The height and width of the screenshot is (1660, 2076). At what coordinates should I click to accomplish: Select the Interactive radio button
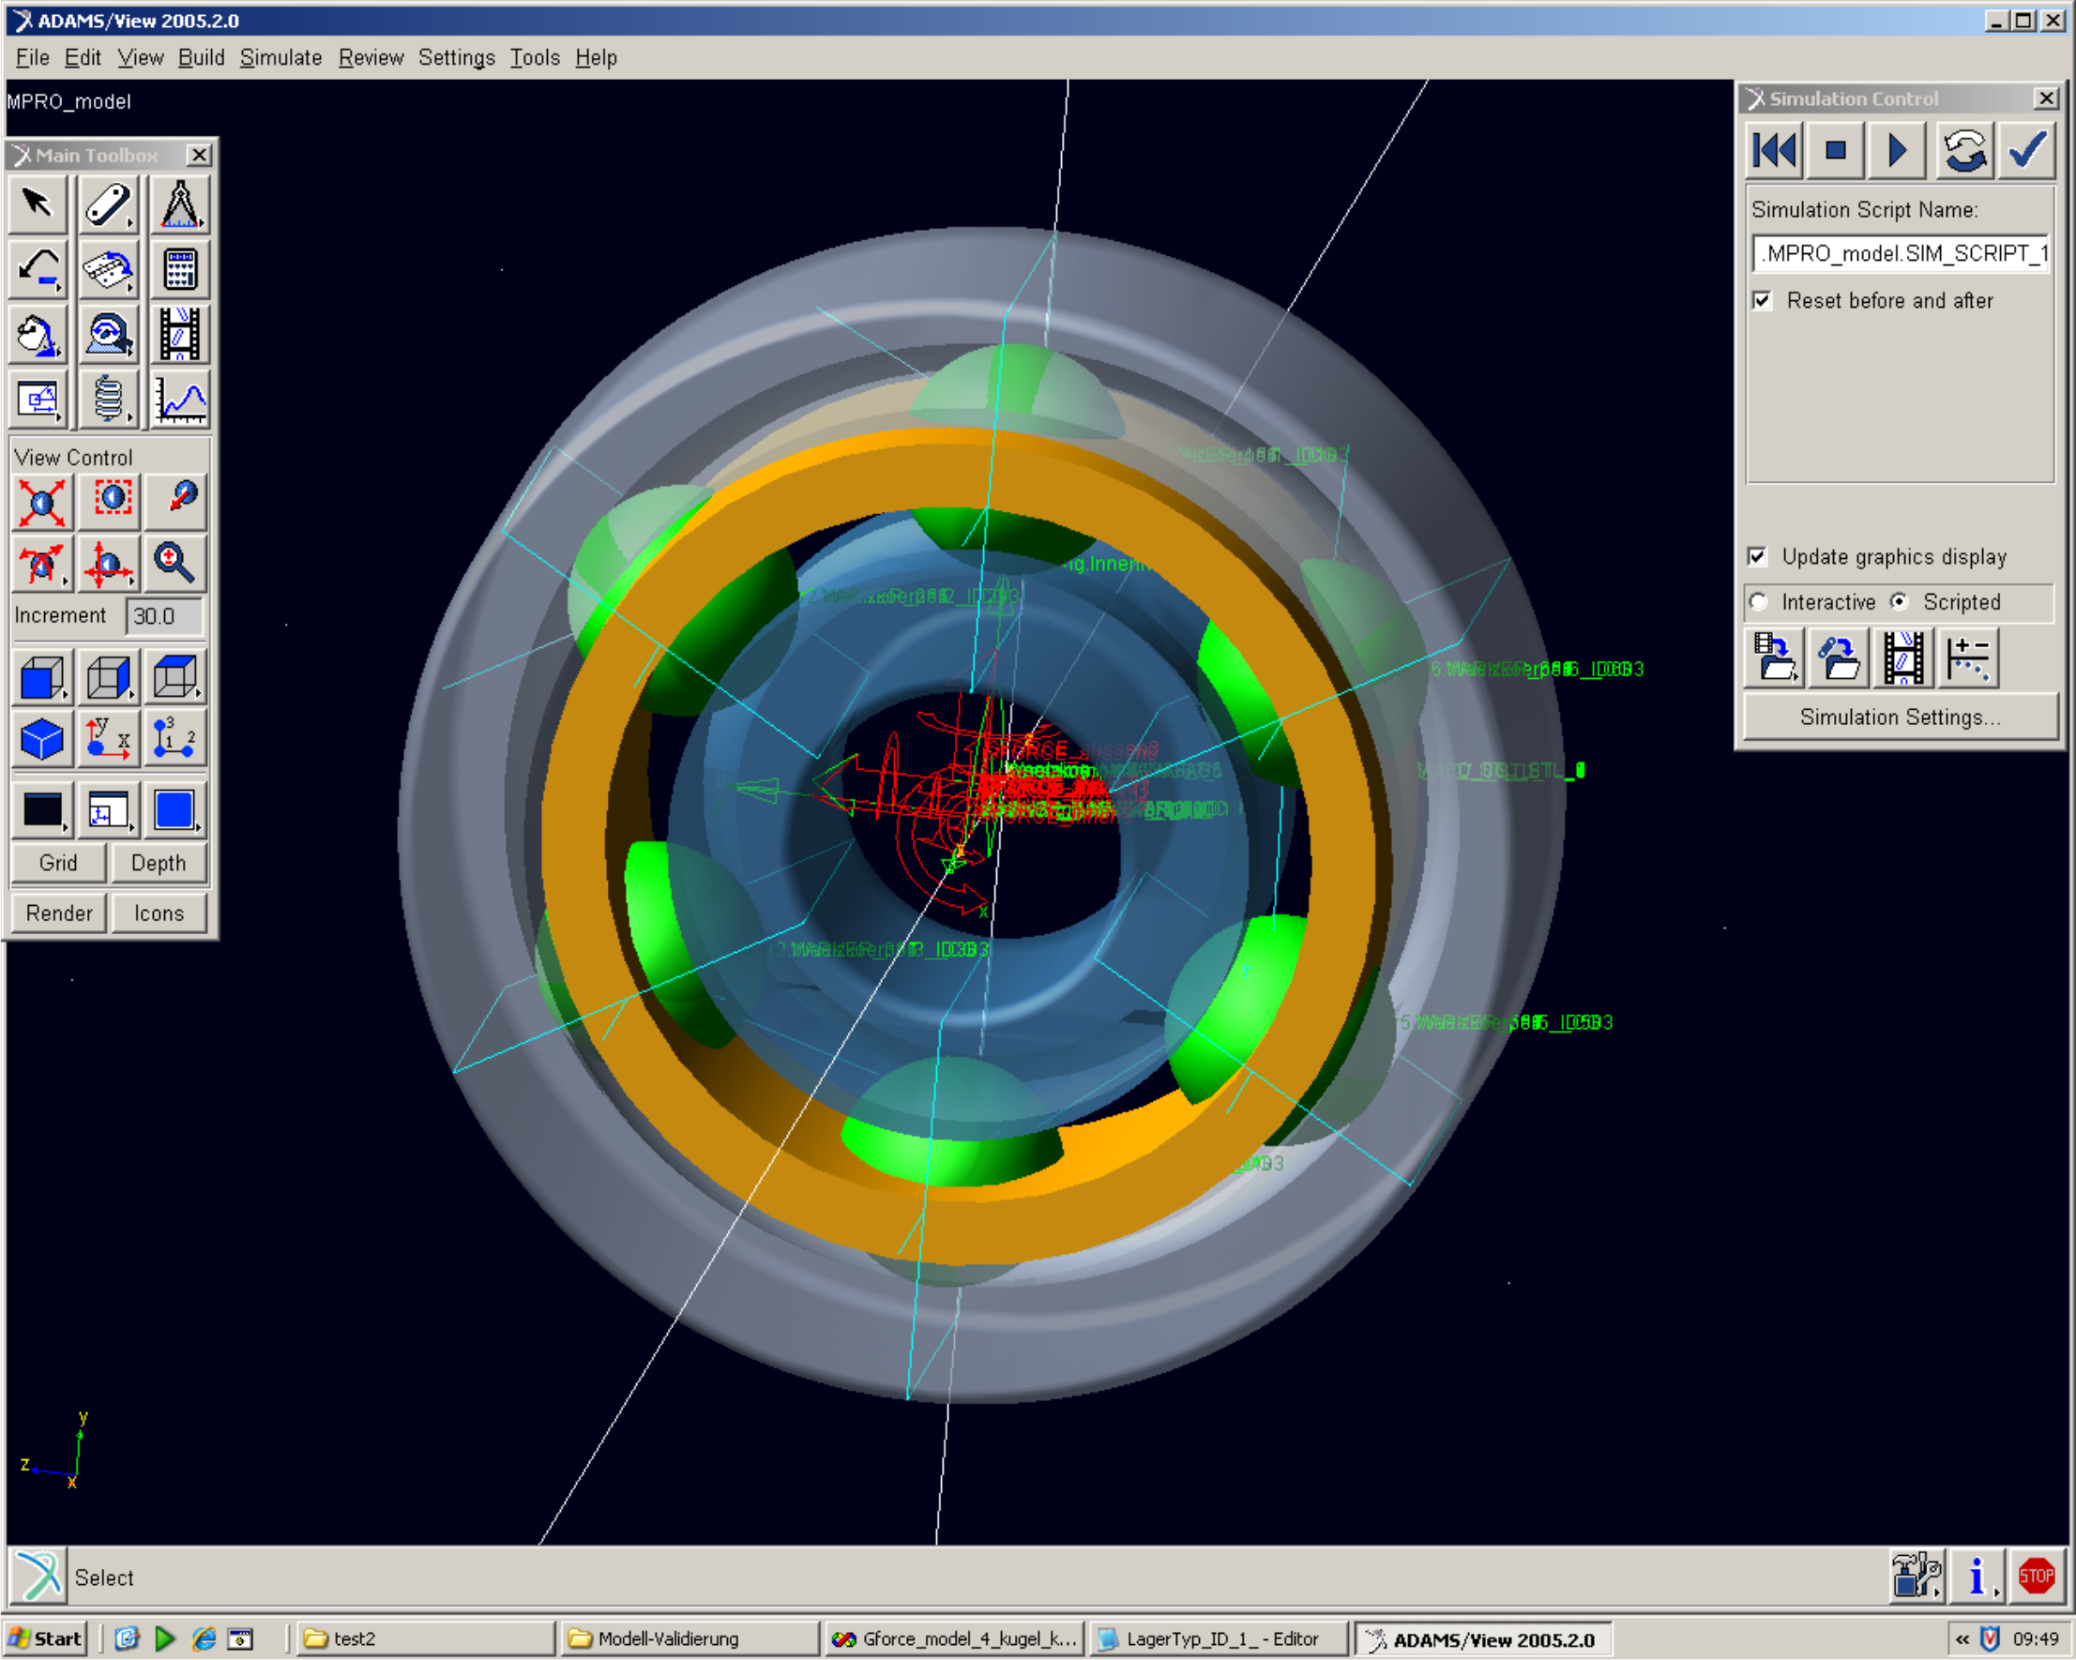1759,602
